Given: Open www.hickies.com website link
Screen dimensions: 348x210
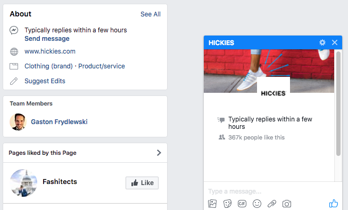Looking at the screenshot, I should coord(50,51).
